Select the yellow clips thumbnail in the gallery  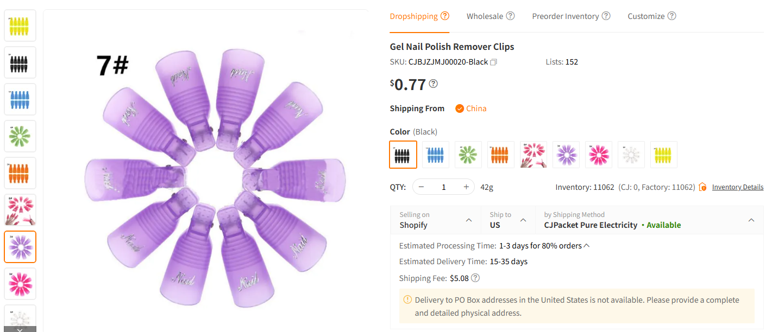coord(20,25)
